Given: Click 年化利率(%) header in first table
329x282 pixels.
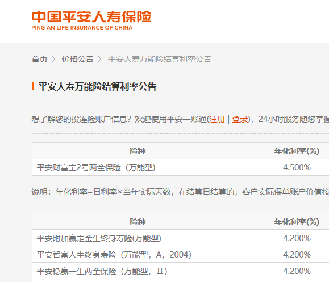Looking at the screenshot, I should [297, 151].
